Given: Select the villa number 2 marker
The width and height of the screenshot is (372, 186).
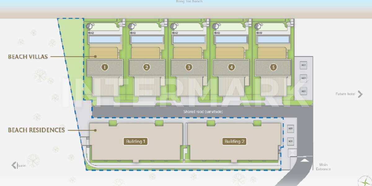Looking at the screenshot, I should [x=147, y=67].
